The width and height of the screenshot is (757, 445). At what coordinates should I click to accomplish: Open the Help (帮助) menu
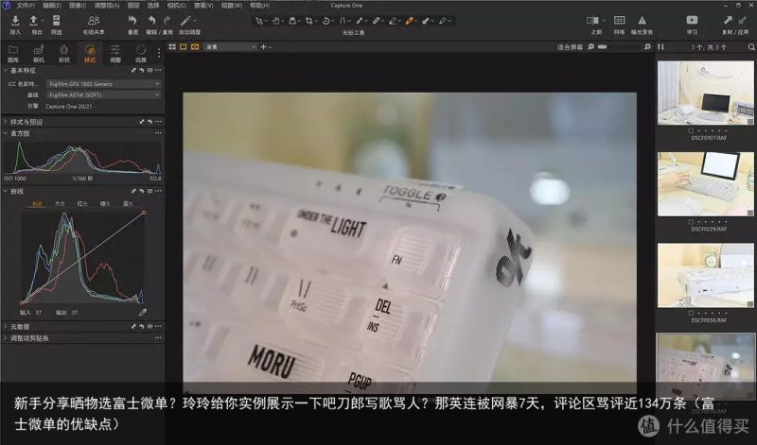[259, 6]
